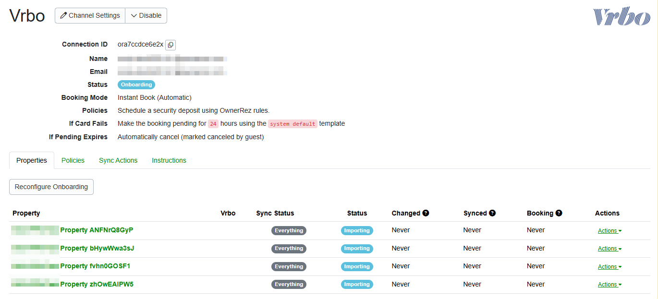Image resolution: width=658 pixels, height=299 pixels.
Task: Open Property ANFNrQ8GyP link
Action: [x=97, y=230]
